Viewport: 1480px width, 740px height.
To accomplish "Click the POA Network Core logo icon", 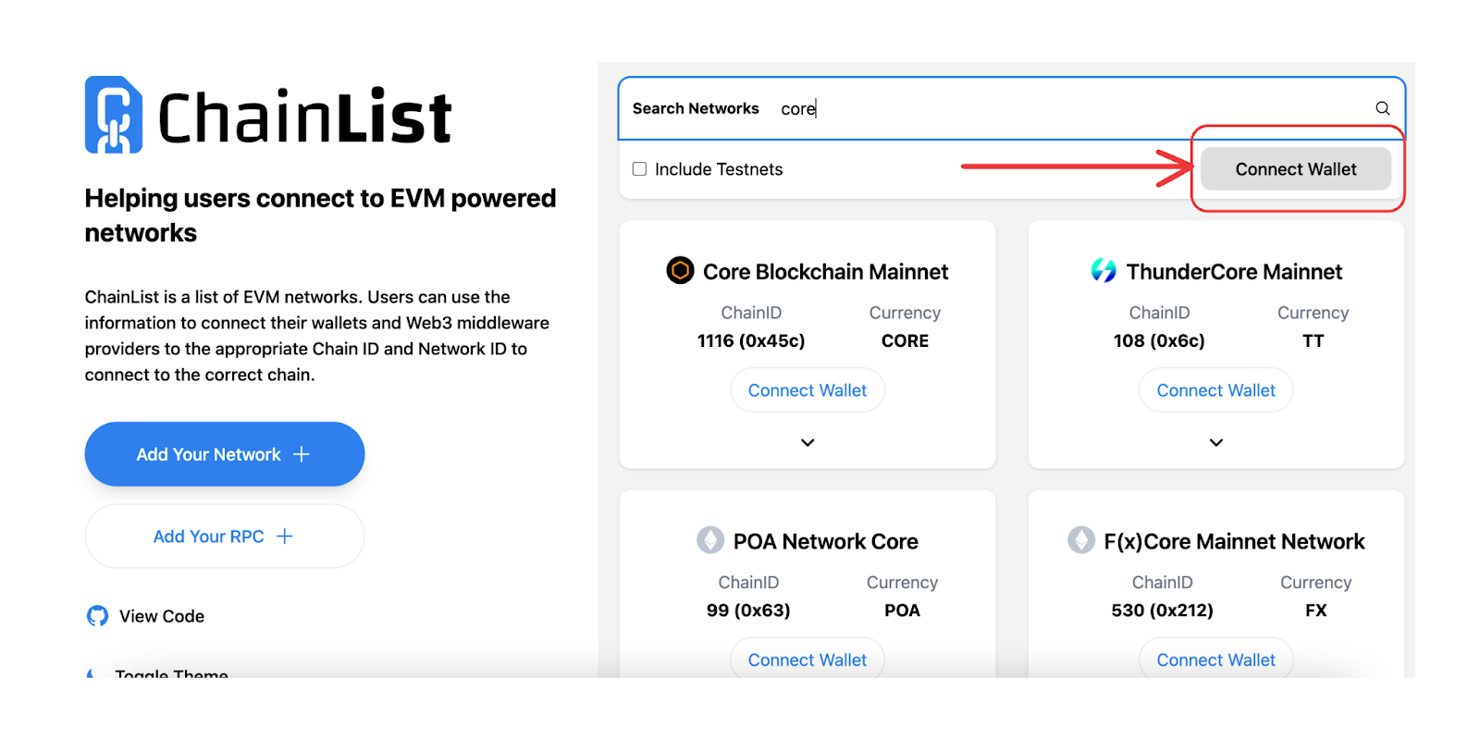I will pos(710,540).
